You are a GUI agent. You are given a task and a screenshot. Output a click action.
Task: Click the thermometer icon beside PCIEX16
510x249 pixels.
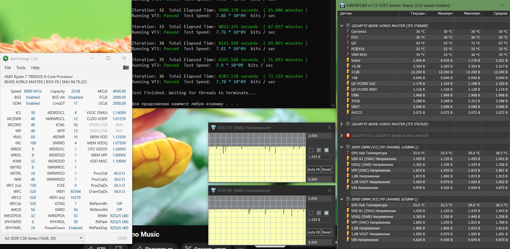point(348,49)
